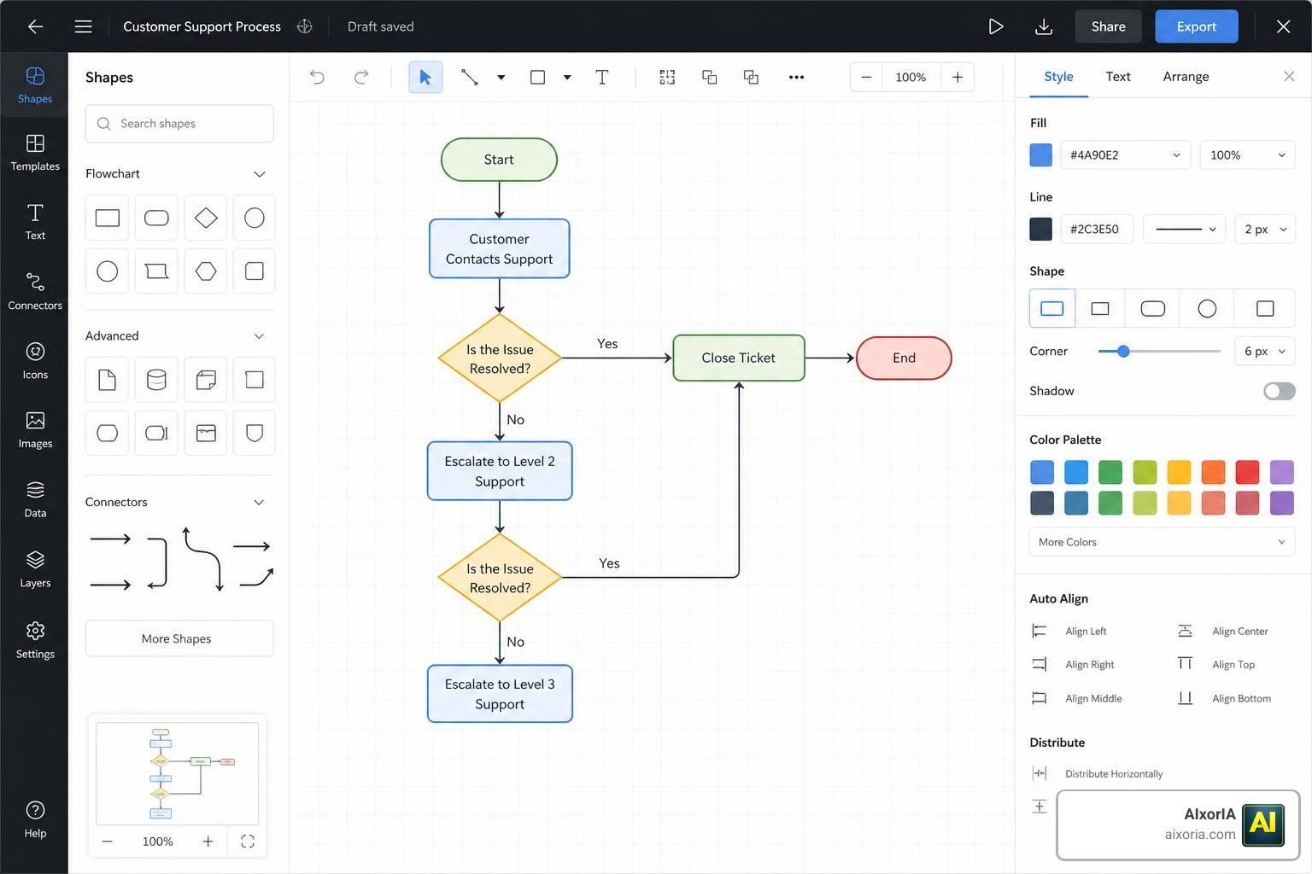Expand the More Colors dropdown
This screenshot has width=1312, height=874.
pyautogui.click(x=1162, y=542)
